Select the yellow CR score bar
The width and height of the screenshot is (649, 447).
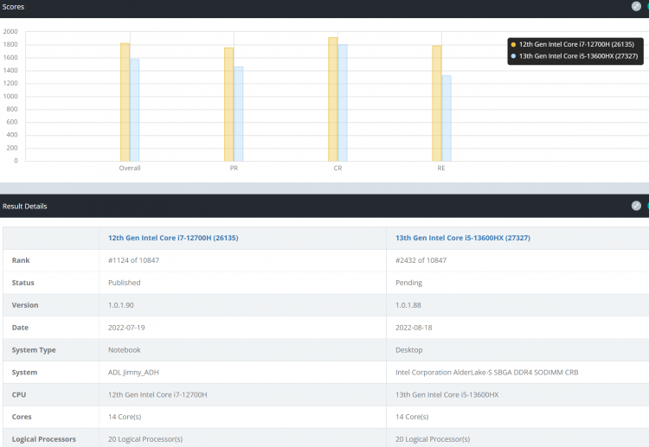click(332, 99)
